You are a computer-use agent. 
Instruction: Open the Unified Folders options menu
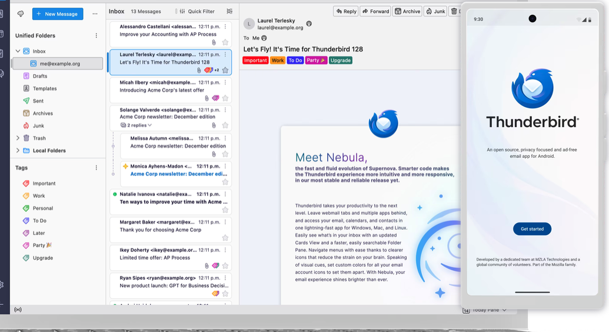pyautogui.click(x=96, y=35)
